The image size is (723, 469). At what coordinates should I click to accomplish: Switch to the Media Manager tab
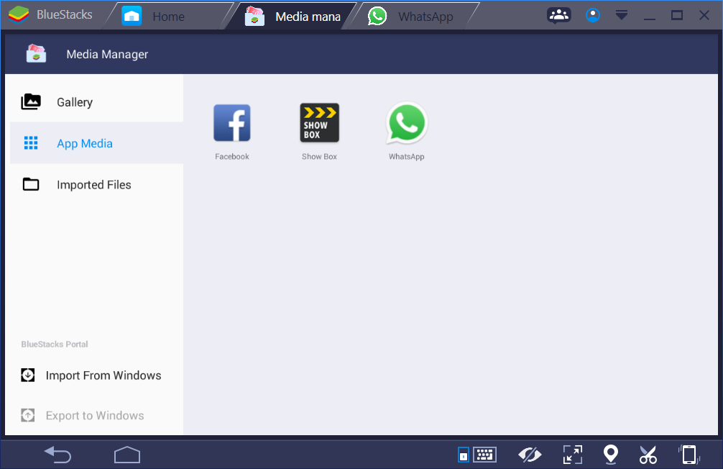tap(293, 16)
